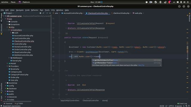This screenshot has height=107, width=191.
Task: Open Kernel.php in project tree
Action: [x=17, y=61]
